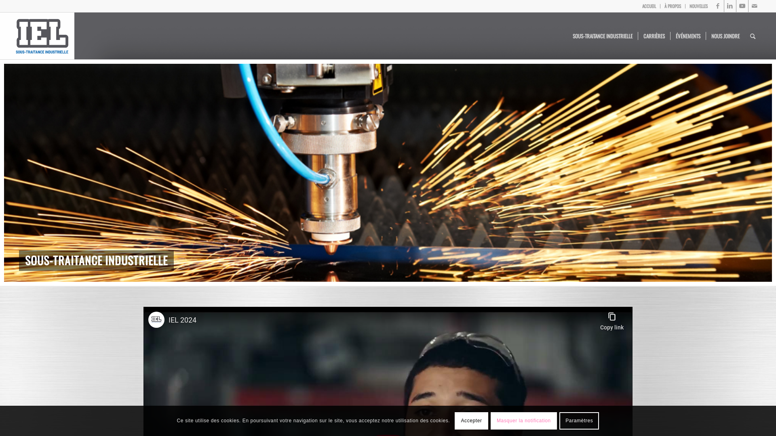Open Sous-traitance industrielle navigation menu
The width and height of the screenshot is (776, 436).
[x=602, y=36]
